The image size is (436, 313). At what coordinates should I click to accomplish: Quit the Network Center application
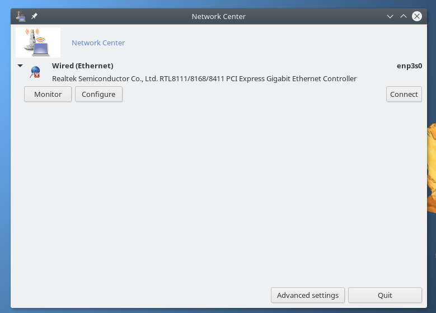[x=385, y=295]
